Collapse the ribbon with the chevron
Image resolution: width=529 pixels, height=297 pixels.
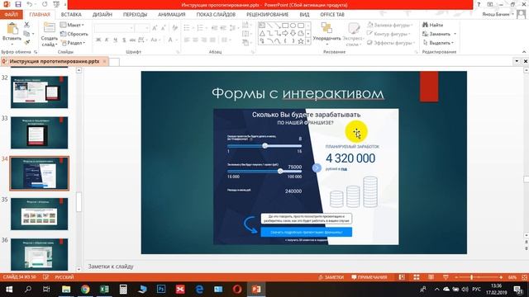(x=524, y=52)
